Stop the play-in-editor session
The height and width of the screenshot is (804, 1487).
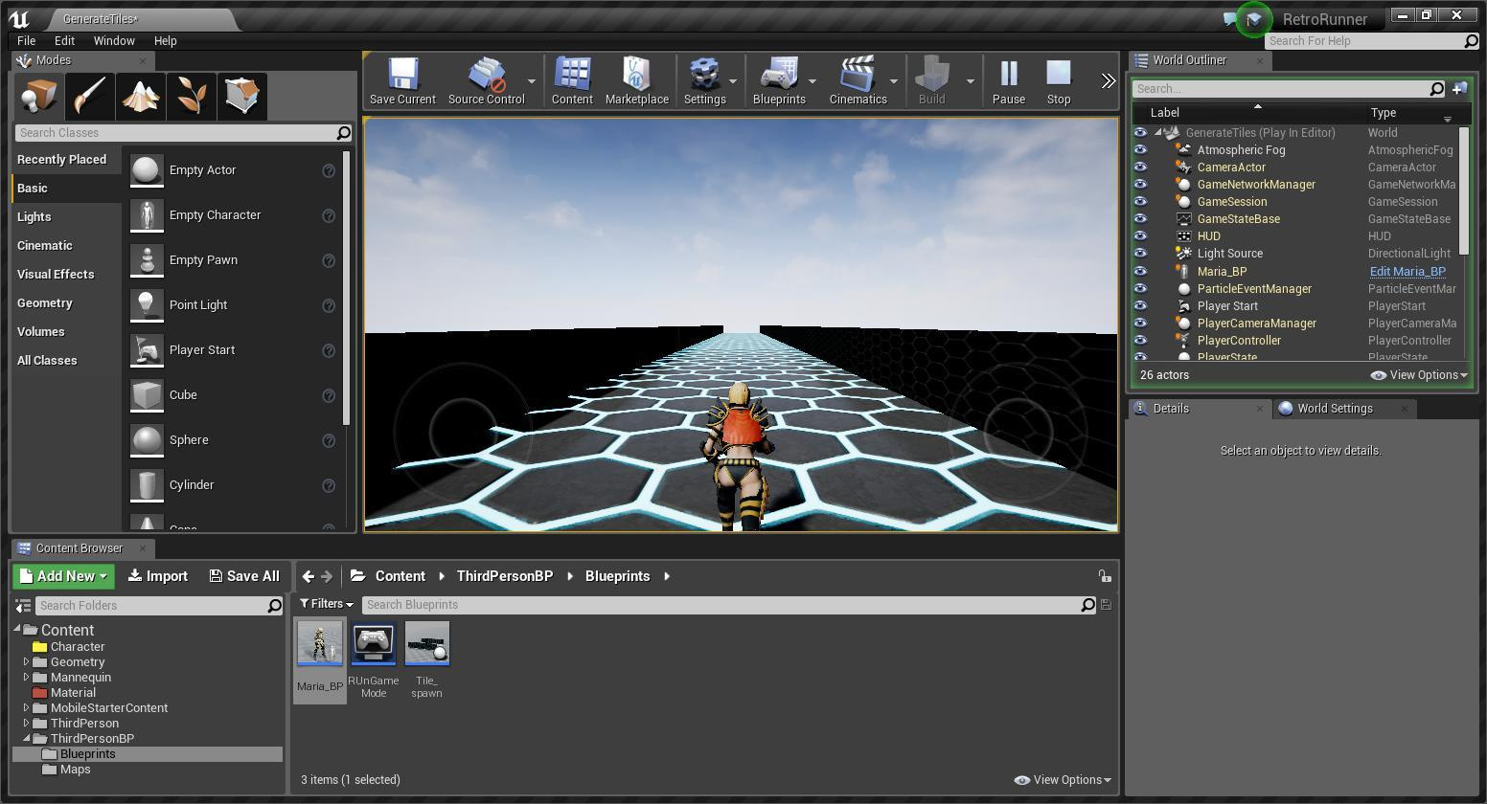click(1059, 80)
